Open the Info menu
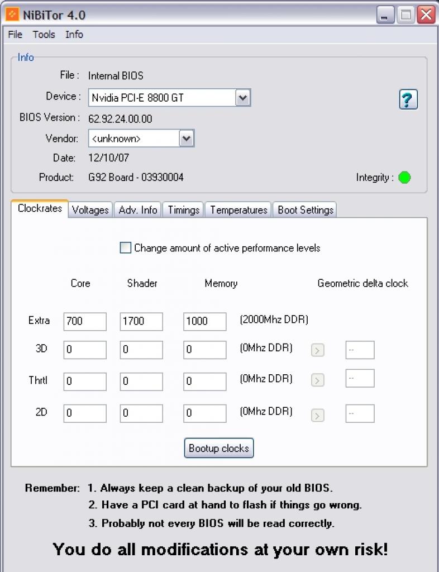 tap(74, 34)
